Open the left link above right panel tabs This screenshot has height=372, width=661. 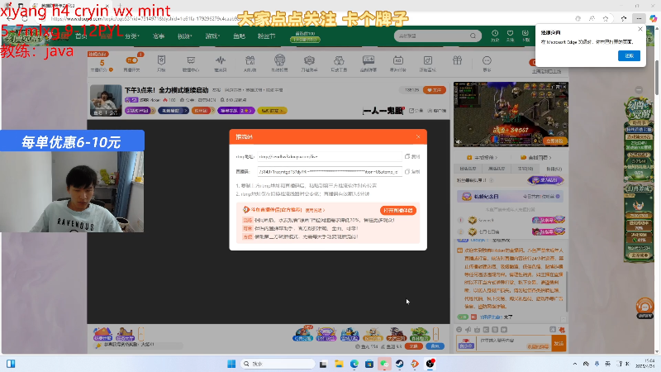point(482,157)
